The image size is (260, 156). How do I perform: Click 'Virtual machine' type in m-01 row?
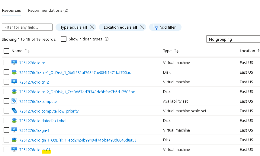tap(176, 149)
